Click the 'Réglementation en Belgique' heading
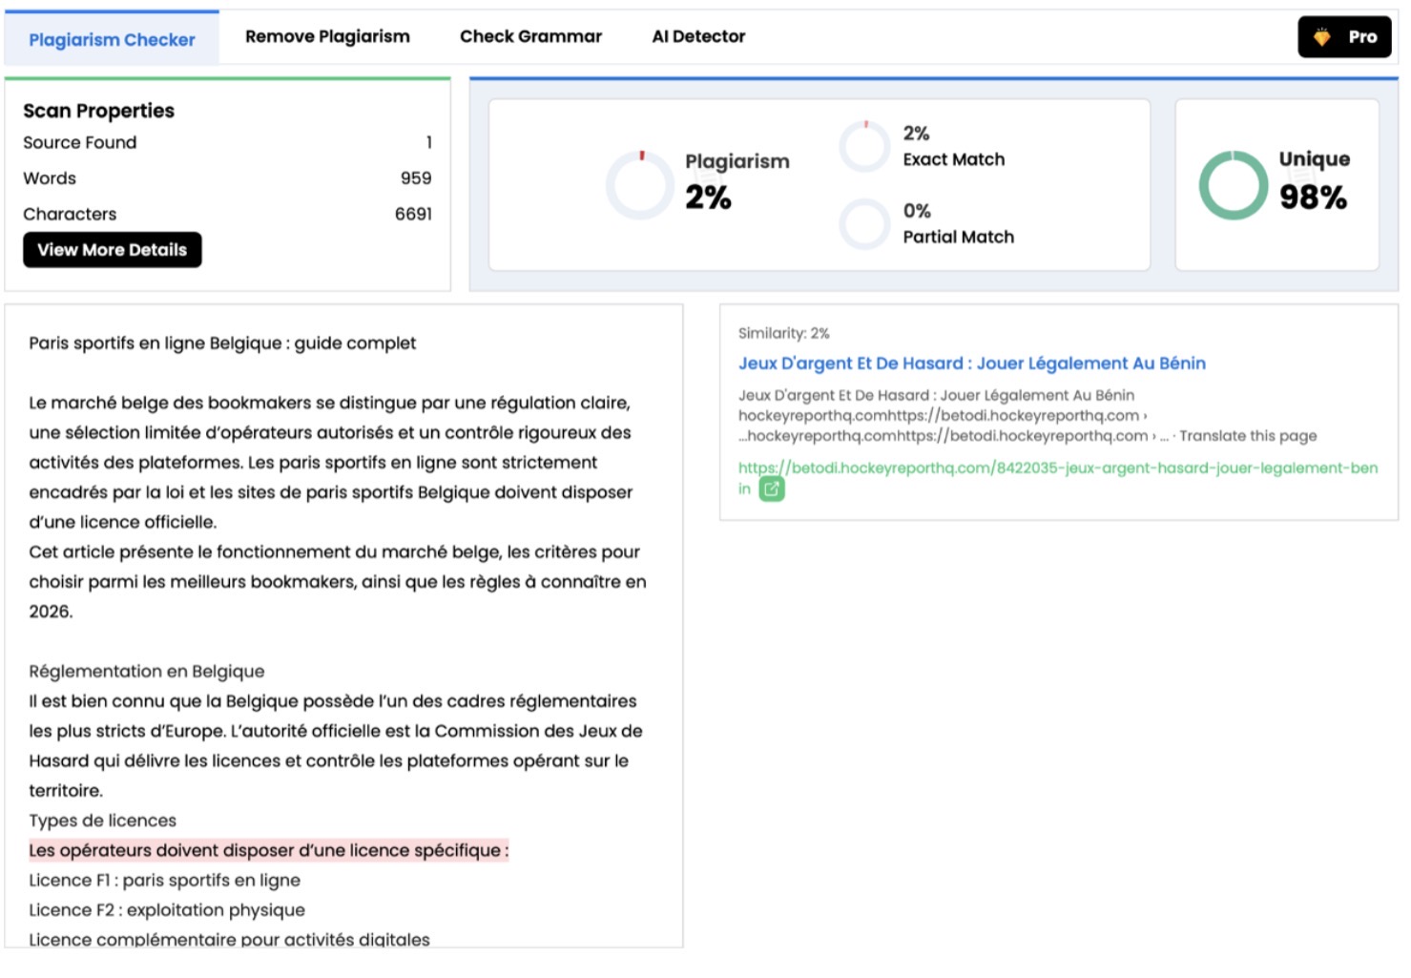 147,672
